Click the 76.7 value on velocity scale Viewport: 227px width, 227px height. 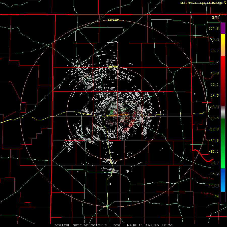(x=215, y=51)
